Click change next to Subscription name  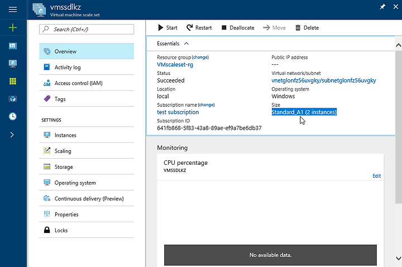(x=207, y=104)
